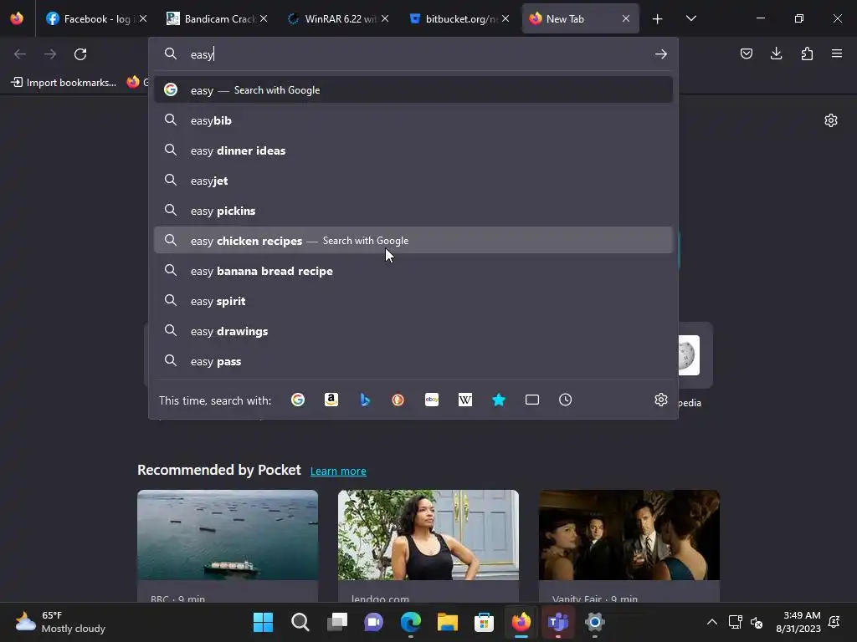Choose the easy dinner ideas suggestion
This screenshot has width=857, height=642.
(x=413, y=150)
